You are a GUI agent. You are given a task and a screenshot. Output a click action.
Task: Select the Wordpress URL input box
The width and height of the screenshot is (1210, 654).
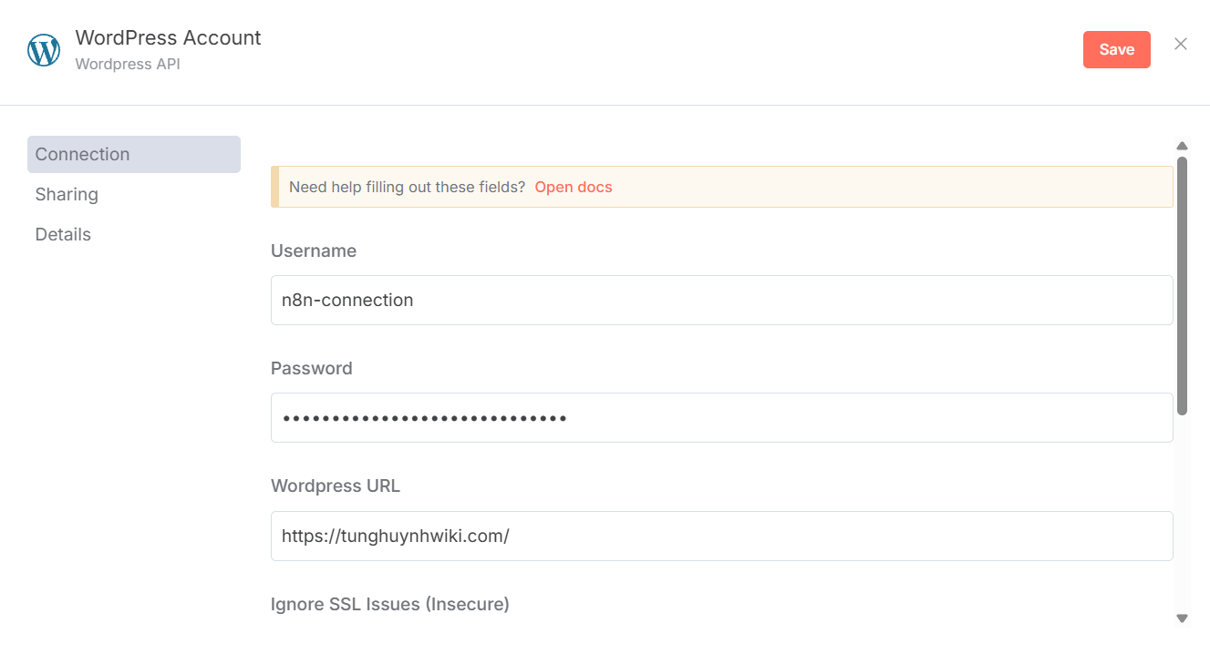coord(721,536)
